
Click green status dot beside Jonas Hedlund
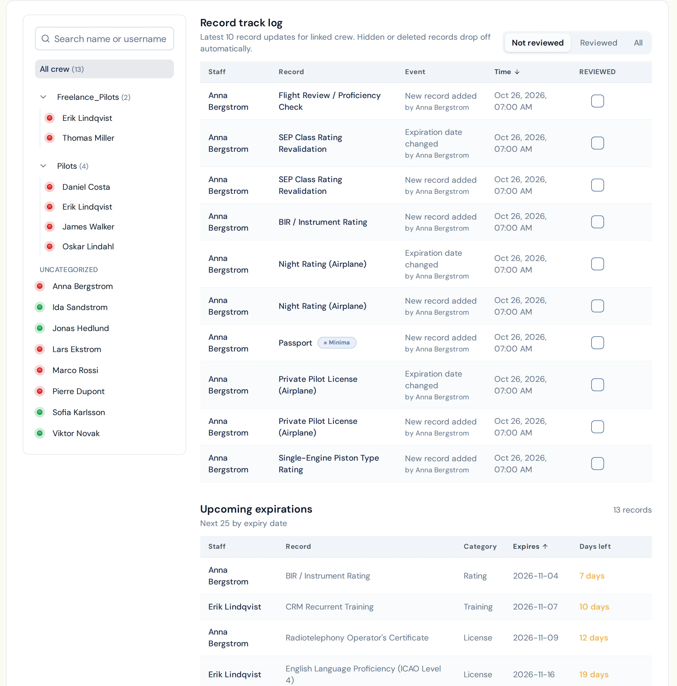(40, 328)
